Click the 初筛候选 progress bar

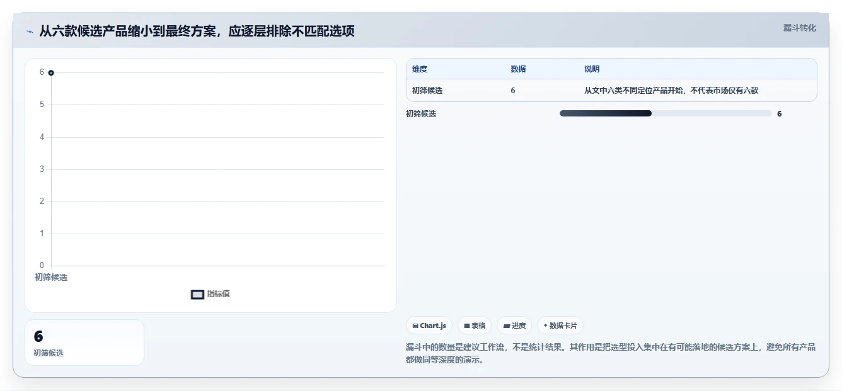666,113
